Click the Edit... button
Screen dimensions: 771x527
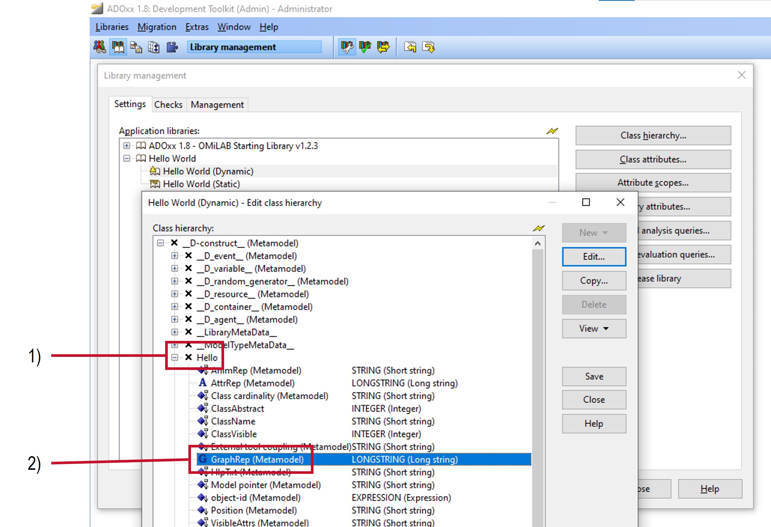(x=594, y=256)
